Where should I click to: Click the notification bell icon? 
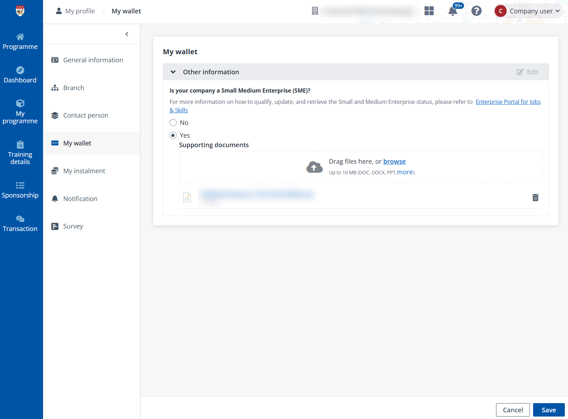point(453,11)
